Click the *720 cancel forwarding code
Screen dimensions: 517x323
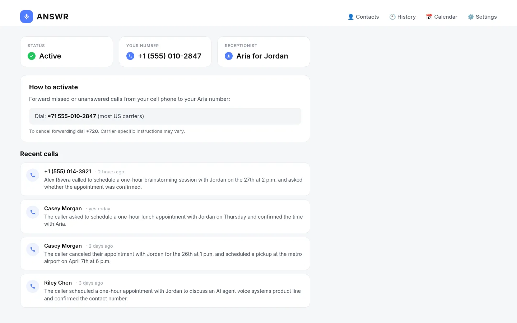(92, 131)
